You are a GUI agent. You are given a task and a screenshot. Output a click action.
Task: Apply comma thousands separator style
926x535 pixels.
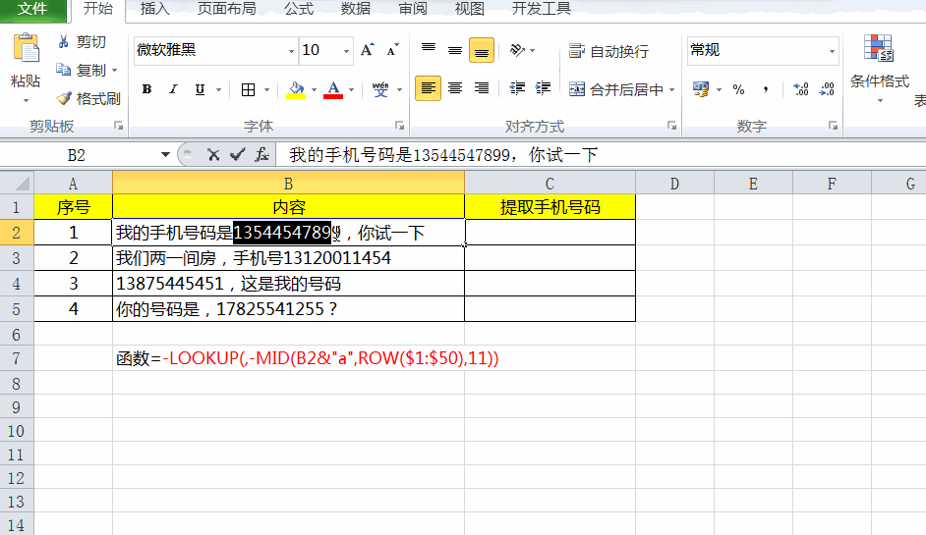click(x=766, y=89)
